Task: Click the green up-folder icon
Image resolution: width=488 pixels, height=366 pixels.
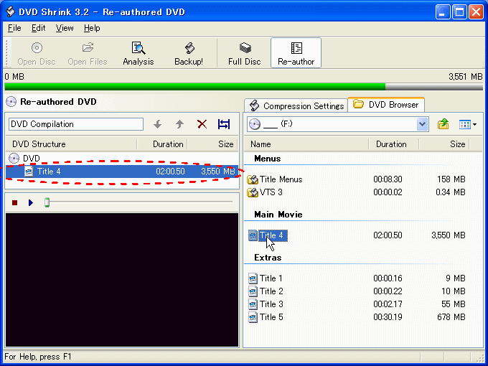Action: (444, 124)
